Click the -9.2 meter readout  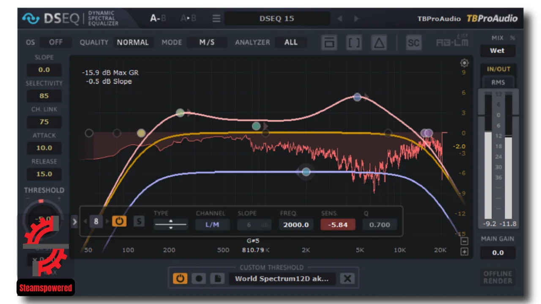[489, 224]
